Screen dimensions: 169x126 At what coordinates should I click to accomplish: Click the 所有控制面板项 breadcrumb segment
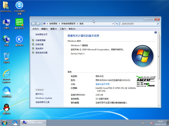[x=68, y=24]
